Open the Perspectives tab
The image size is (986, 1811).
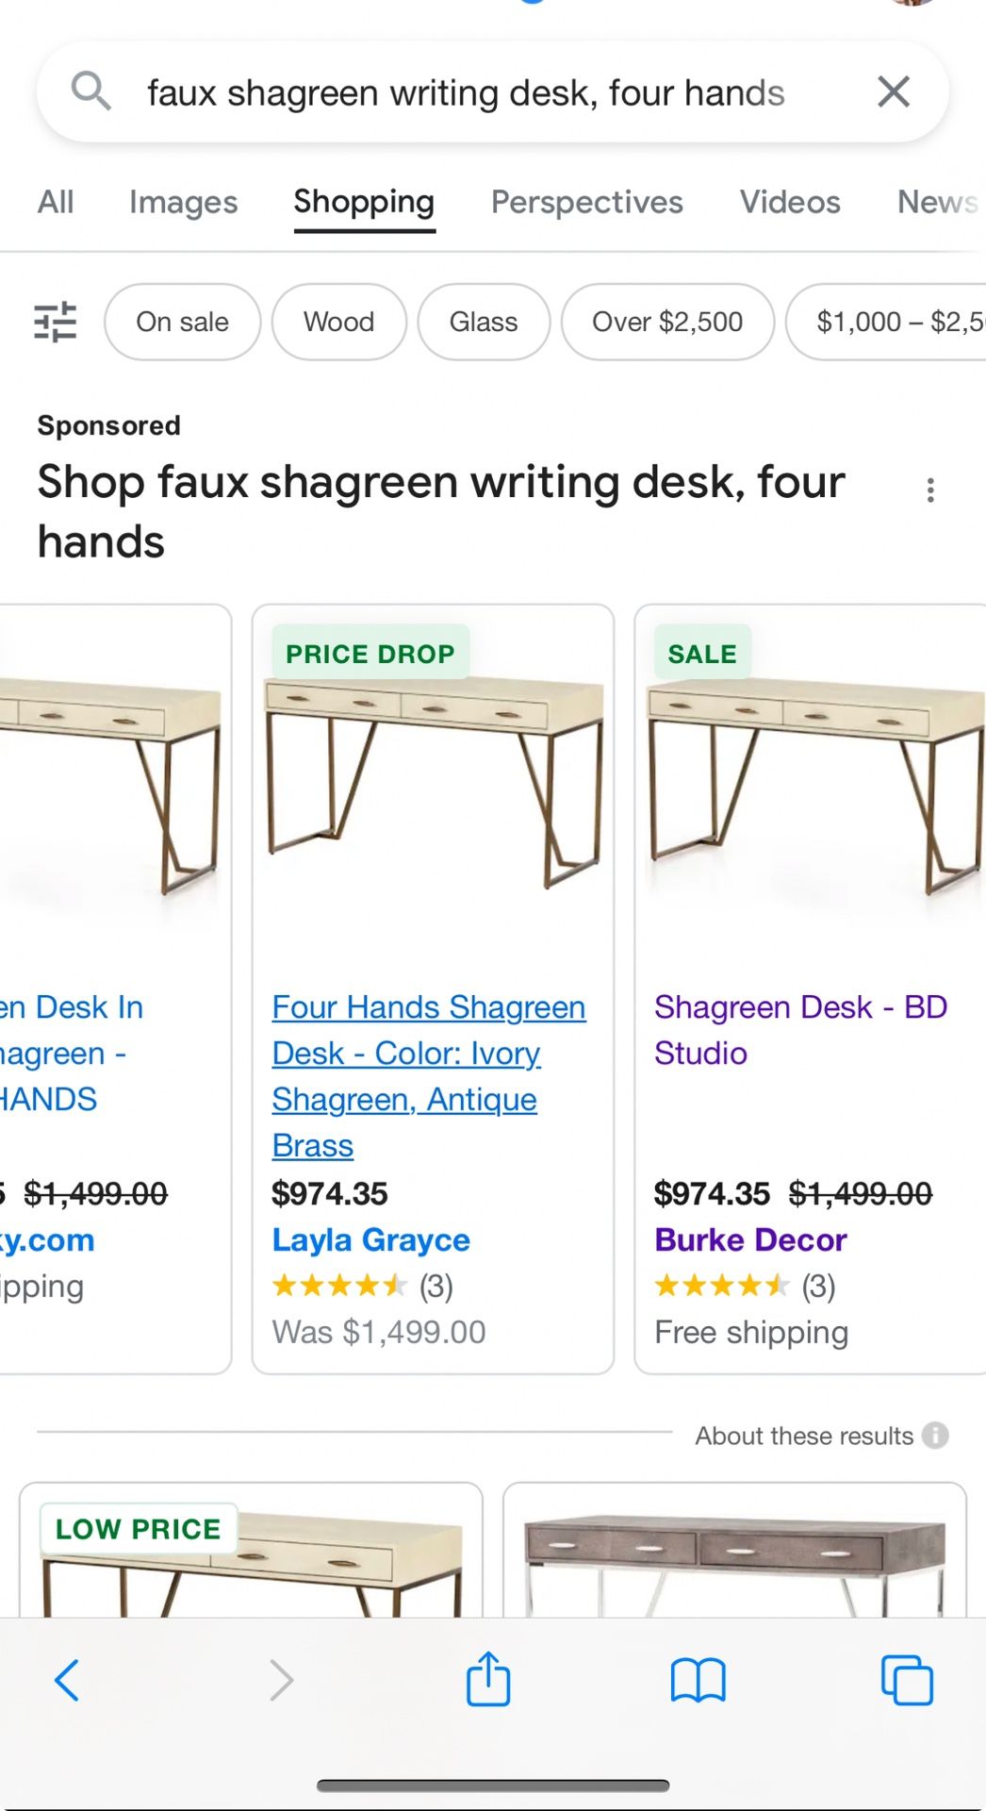pos(586,202)
